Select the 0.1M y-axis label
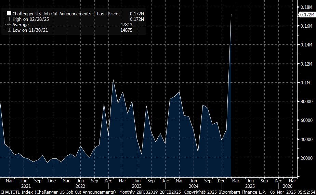The image size is (316, 195). coord(305,83)
